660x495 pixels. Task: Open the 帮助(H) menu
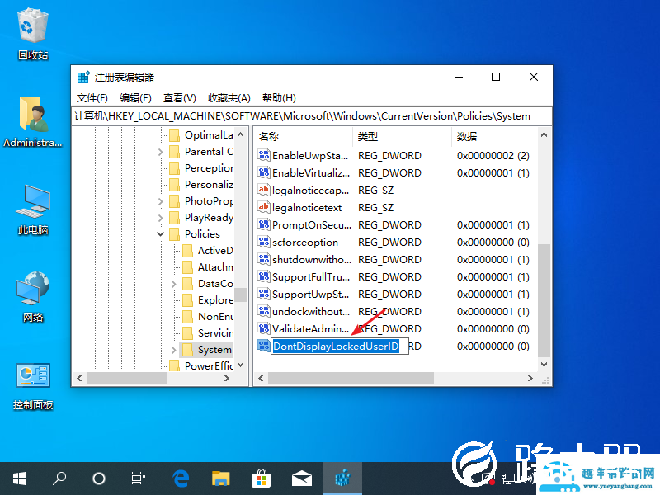279,98
